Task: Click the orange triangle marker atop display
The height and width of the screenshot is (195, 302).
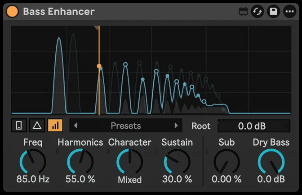Action: [97, 28]
